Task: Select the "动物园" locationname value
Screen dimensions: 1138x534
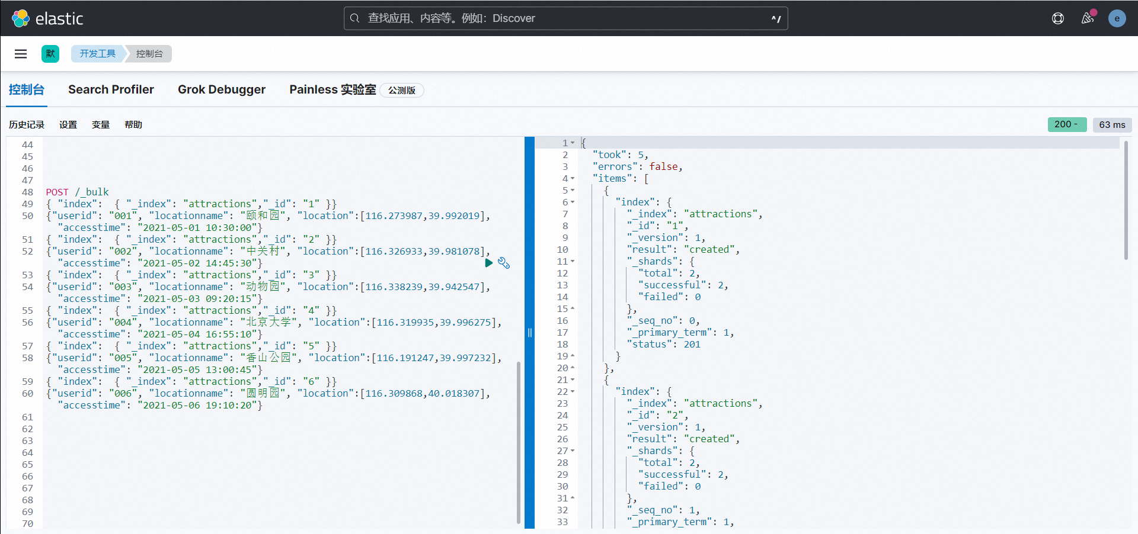Action: click(x=263, y=287)
